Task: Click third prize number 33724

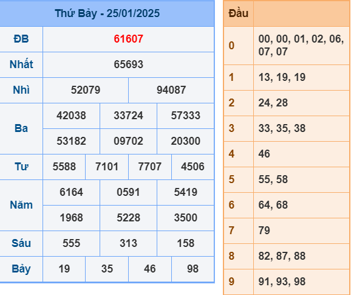Action: coord(128,116)
